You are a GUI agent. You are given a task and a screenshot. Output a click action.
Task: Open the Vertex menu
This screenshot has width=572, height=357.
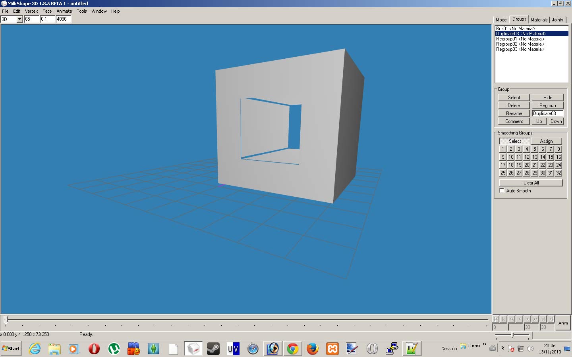[x=31, y=11]
